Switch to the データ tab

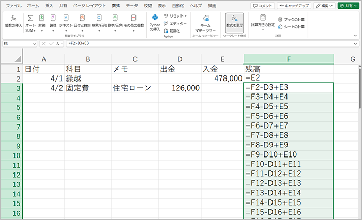[x=132, y=6]
